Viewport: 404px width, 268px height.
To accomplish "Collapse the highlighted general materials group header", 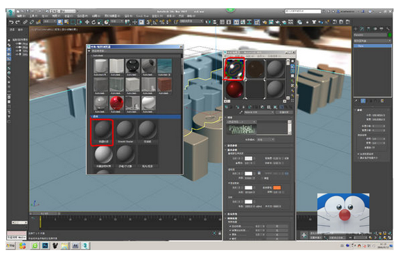I will [135, 117].
